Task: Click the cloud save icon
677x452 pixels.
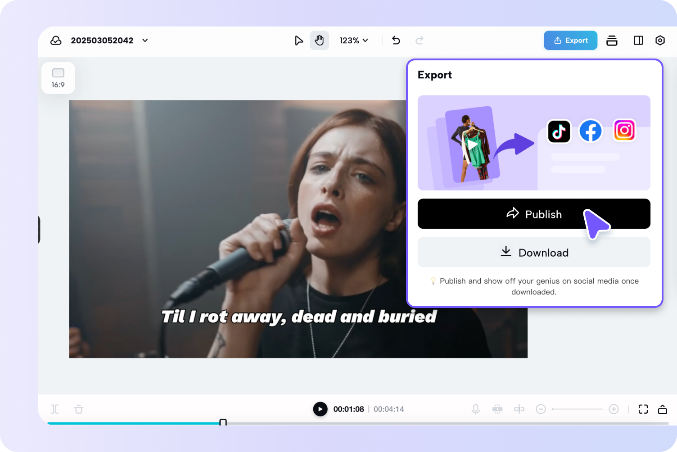Action: [56, 40]
